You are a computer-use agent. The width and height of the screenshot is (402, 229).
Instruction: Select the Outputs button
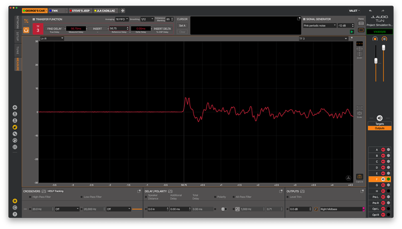point(379,128)
